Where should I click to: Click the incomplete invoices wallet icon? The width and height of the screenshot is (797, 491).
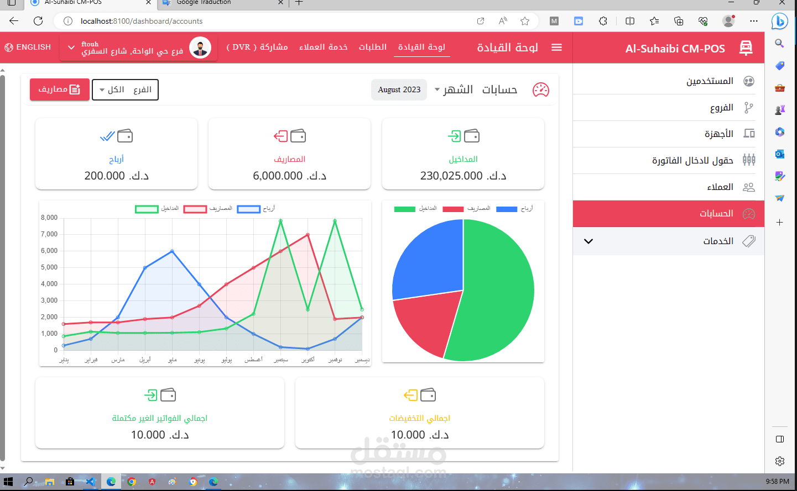[168, 394]
